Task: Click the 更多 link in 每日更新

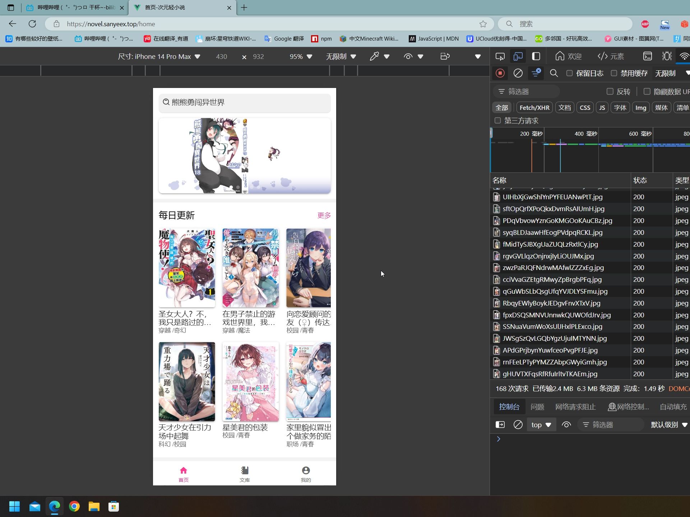Action: 324,215
